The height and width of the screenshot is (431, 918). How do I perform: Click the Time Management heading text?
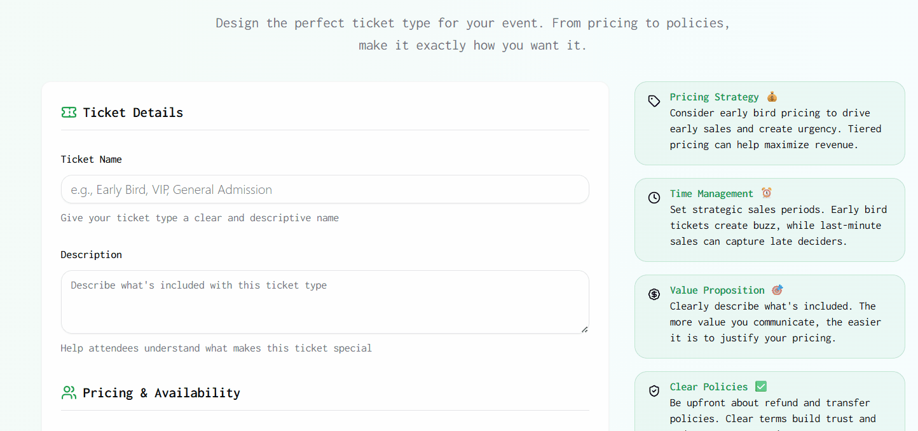[x=711, y=193]
